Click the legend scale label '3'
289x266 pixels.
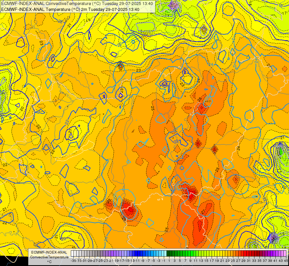[174, 261]
